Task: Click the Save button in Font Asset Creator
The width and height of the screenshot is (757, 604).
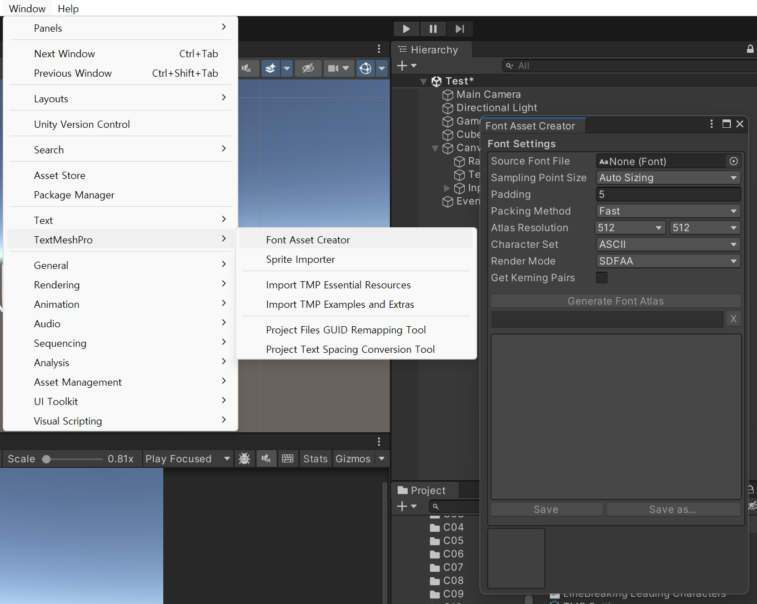Action: tap(547, 510)
